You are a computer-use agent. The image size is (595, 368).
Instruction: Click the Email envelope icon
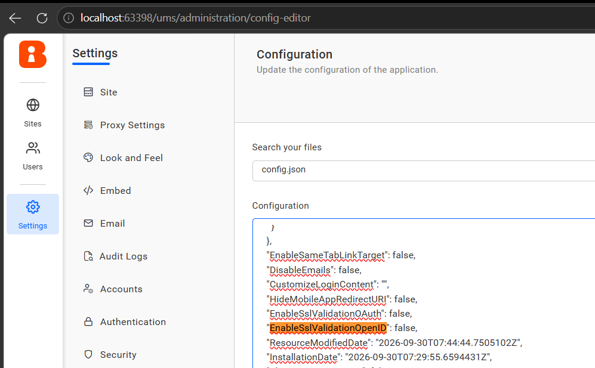coord(88,223)
